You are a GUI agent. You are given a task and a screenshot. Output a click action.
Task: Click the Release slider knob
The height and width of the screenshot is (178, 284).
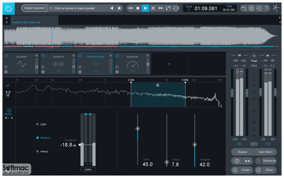tap(195, 145)
